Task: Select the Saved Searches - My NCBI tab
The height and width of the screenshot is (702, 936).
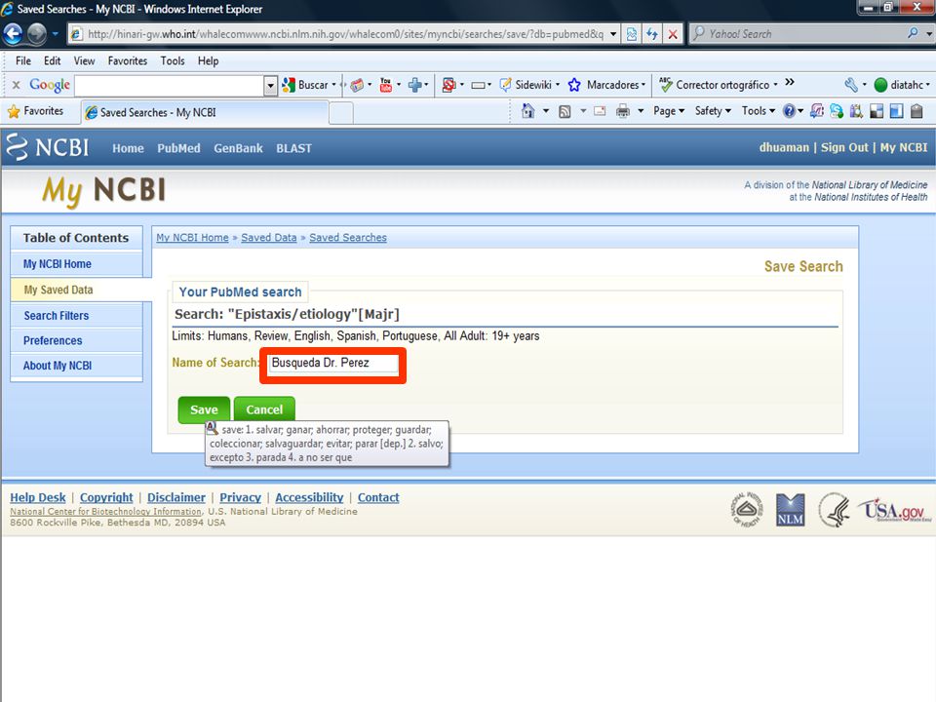Action: click(204, 112)
